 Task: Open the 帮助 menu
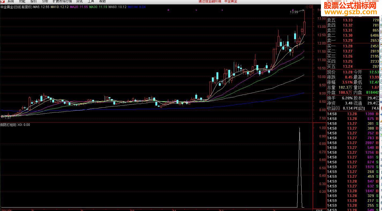102,1
